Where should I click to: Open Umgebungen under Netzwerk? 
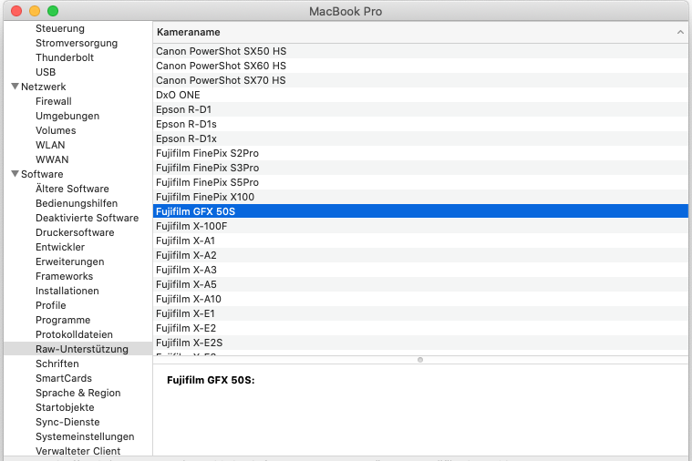coord(67,116)
